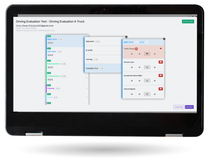Open the IF STOP step
209x163 pixels.
point(103,50)
